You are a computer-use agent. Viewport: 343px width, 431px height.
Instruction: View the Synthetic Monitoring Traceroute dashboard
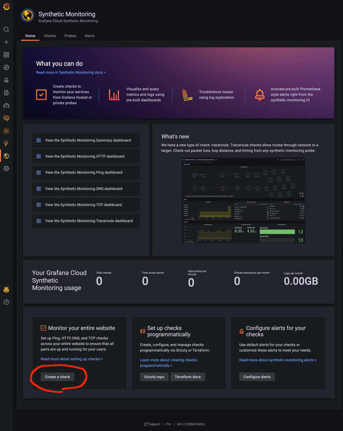86,221
